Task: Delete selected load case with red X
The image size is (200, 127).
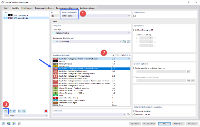Action: tap(46, 111)
